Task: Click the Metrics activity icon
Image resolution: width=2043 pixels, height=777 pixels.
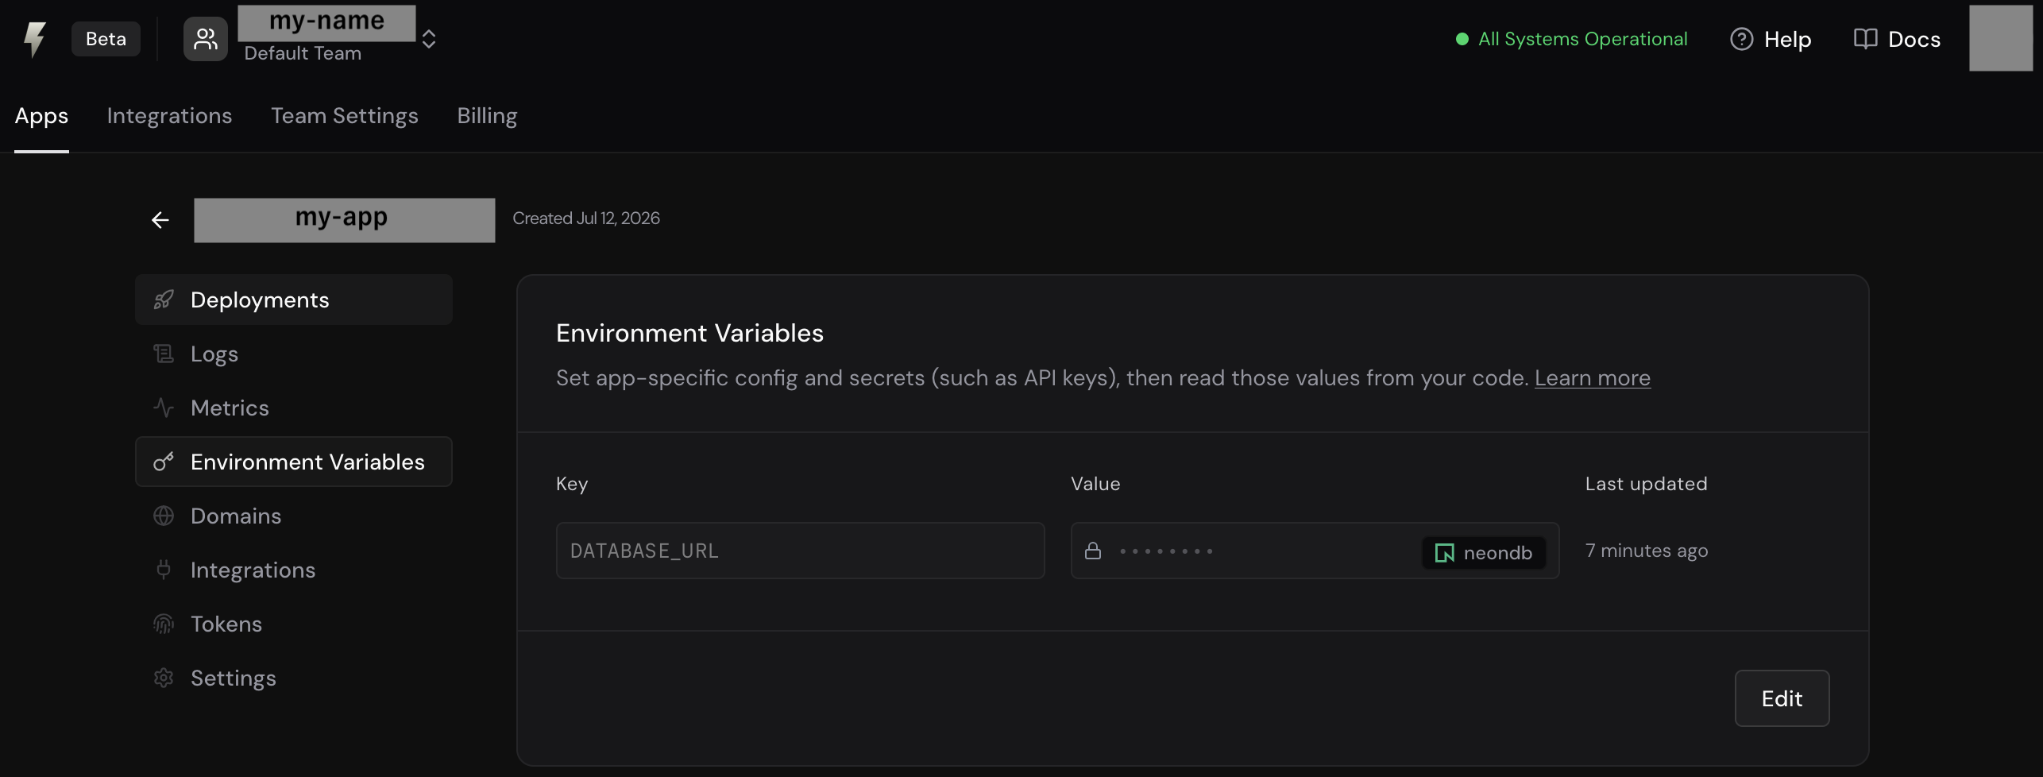Action: 164,408
